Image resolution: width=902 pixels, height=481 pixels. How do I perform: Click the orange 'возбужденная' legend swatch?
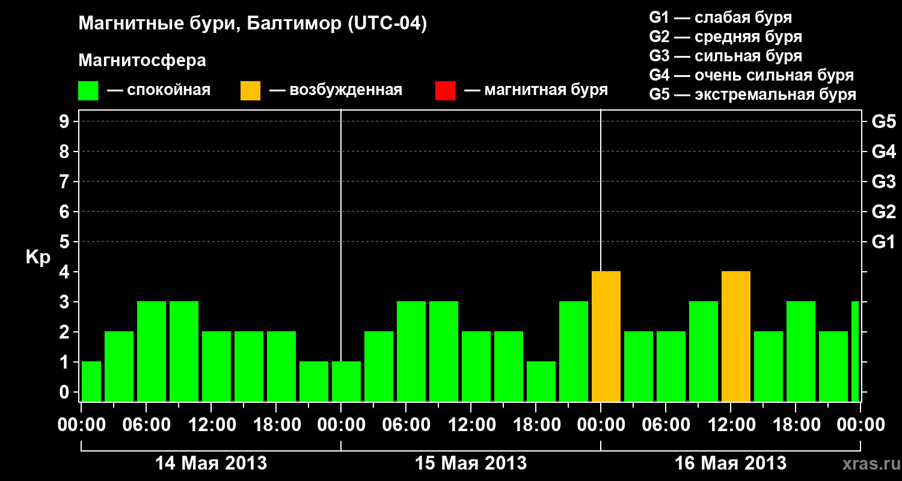250,91
